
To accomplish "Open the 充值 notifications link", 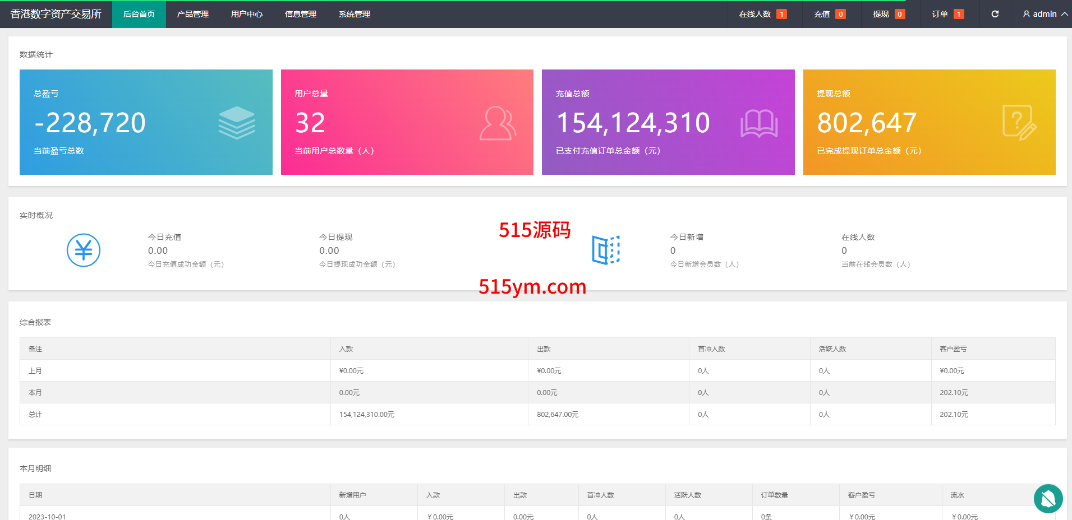I will (x=829, y=14).
